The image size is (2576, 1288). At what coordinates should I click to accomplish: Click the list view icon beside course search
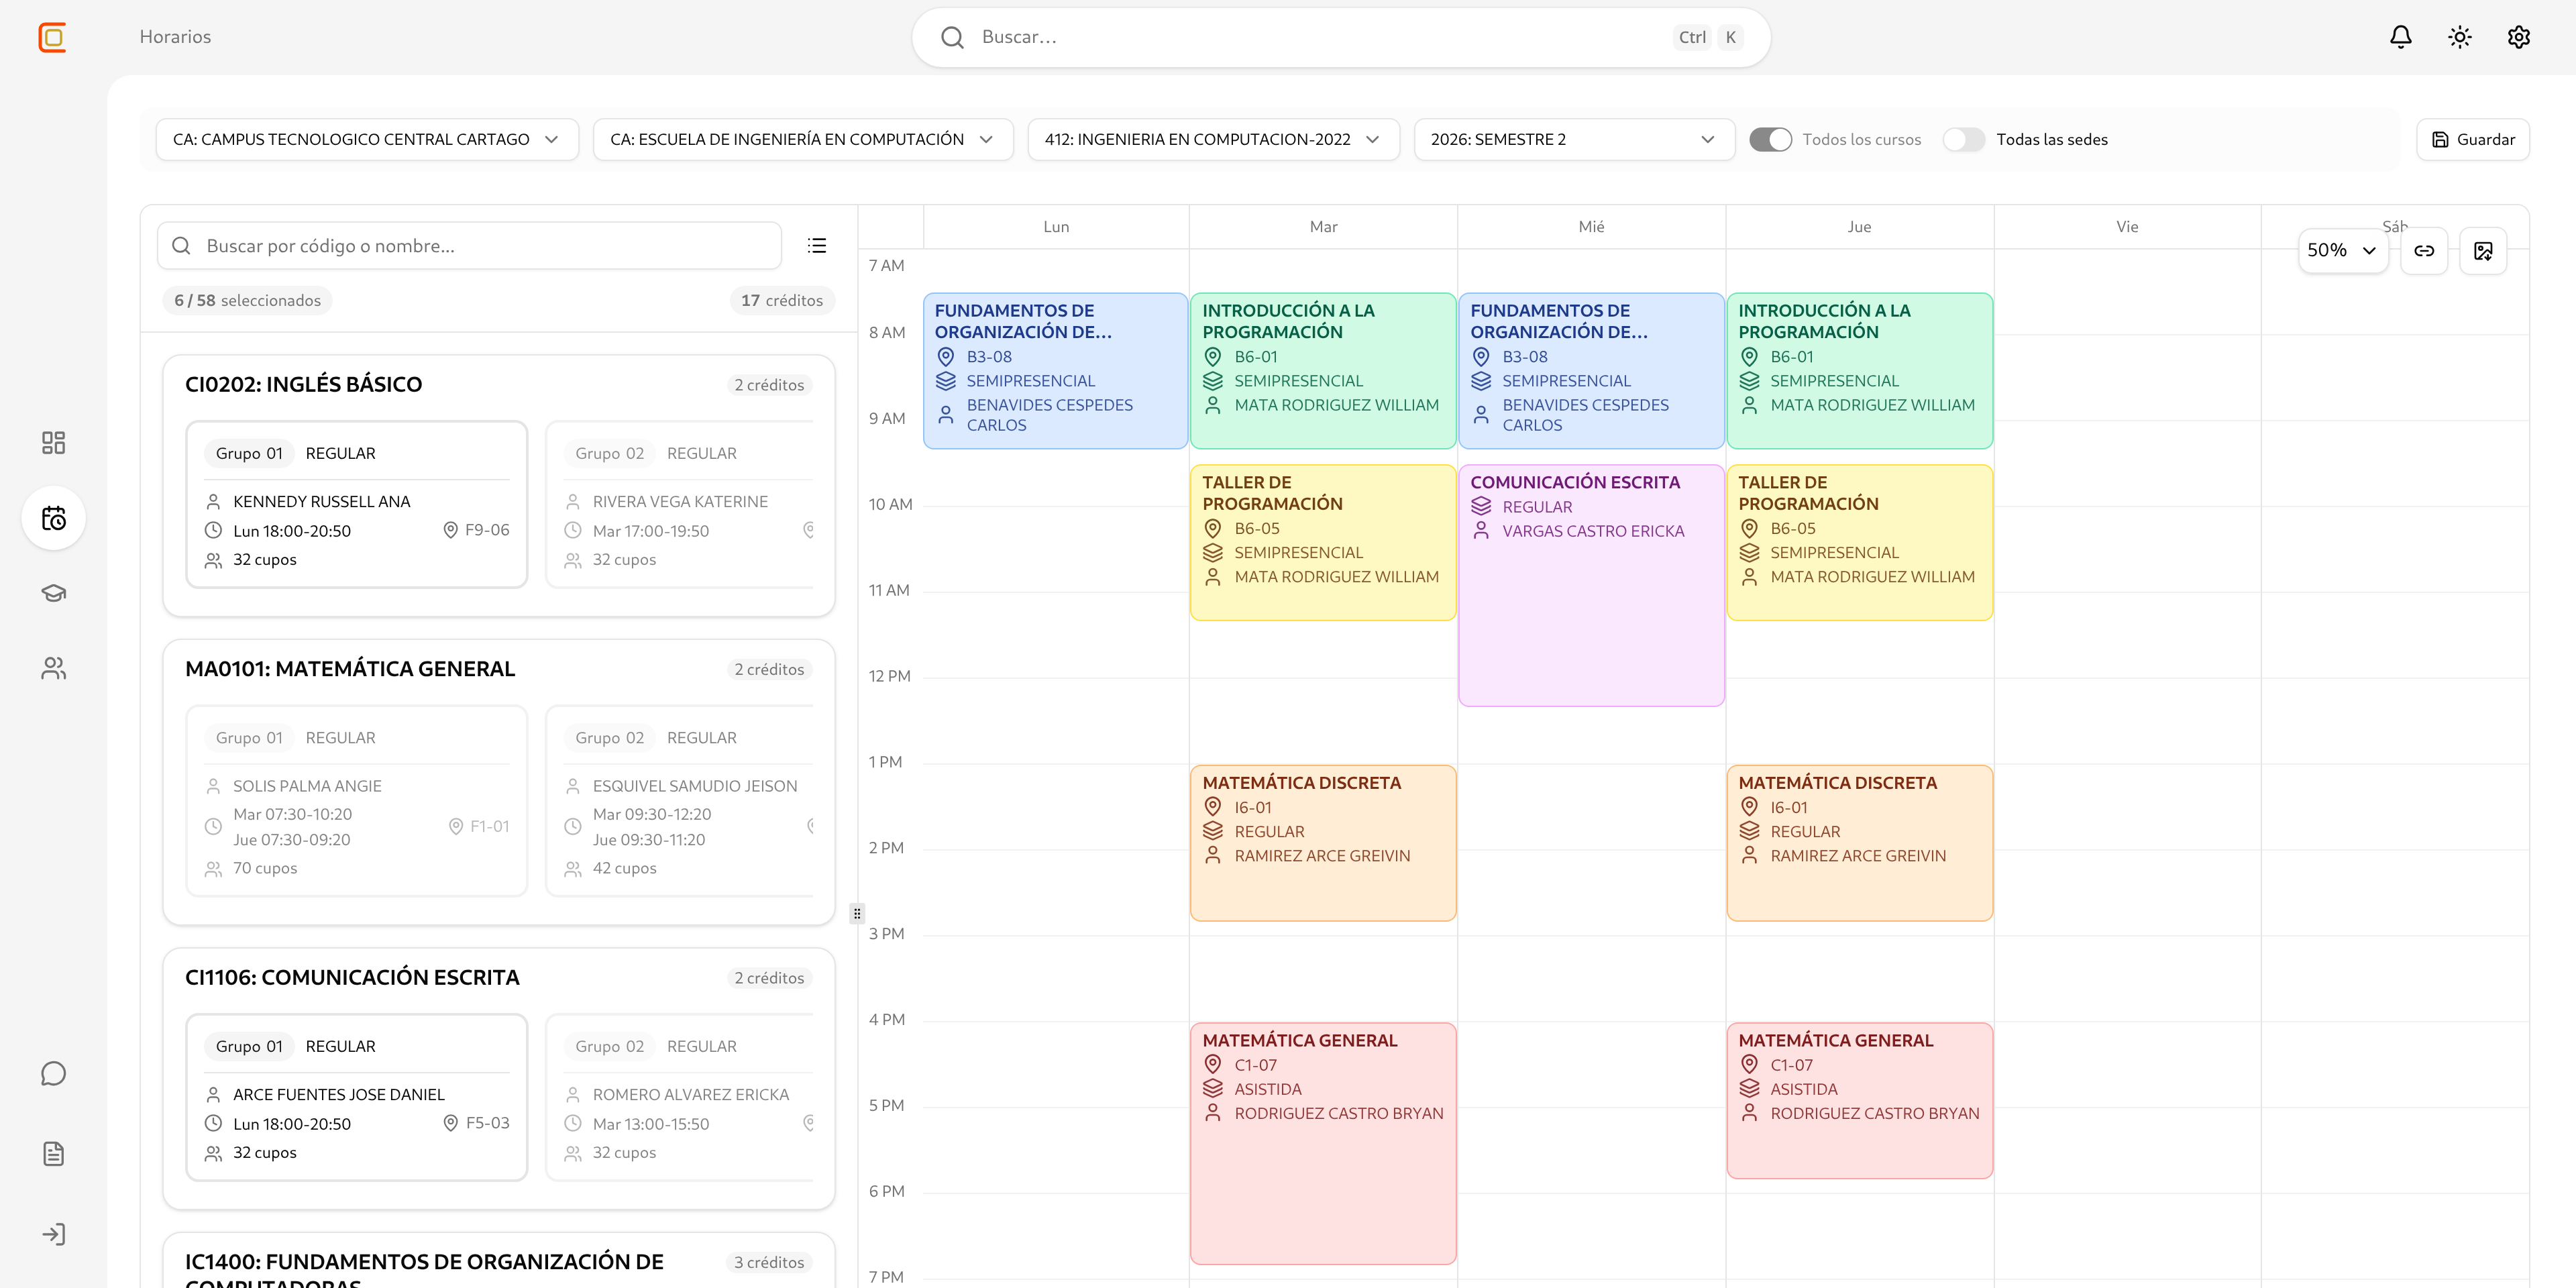817,246
